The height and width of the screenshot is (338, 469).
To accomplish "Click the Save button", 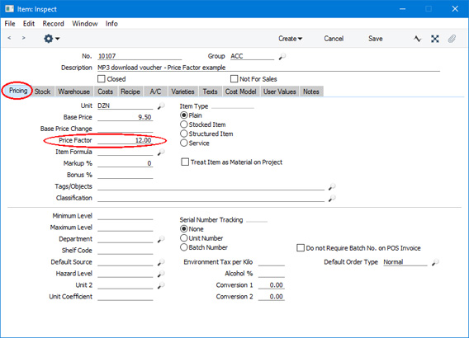I will coord(376,39).
